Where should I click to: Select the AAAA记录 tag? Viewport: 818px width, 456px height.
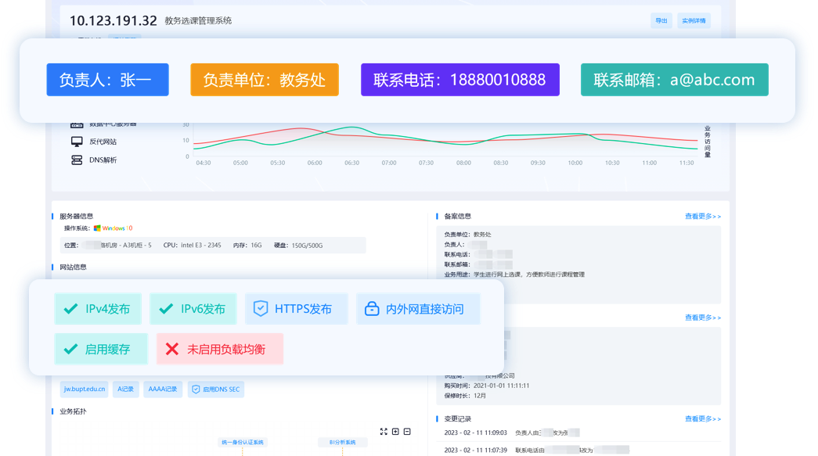click(163, 389)
